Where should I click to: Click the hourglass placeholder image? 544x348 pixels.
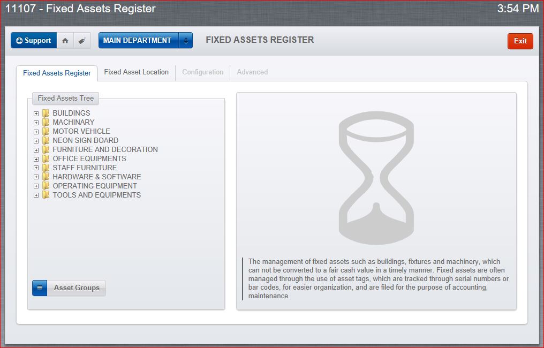(376, 178)
